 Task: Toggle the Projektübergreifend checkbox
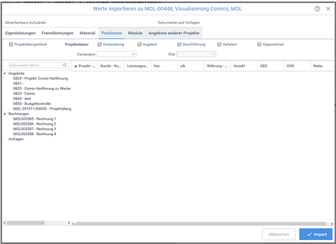click(x=11, y=44)
